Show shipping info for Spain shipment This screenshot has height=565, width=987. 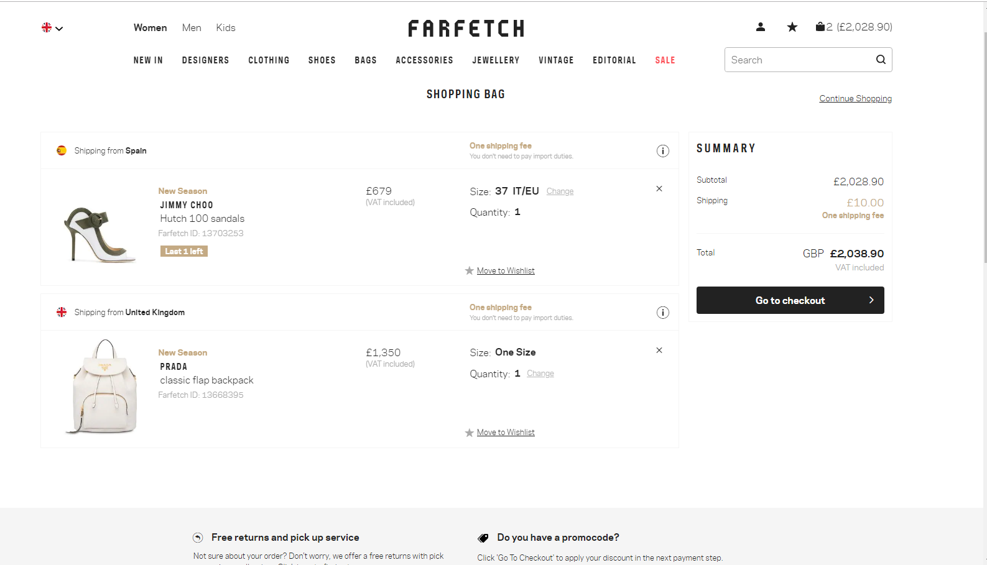click(x=663, y=151)
